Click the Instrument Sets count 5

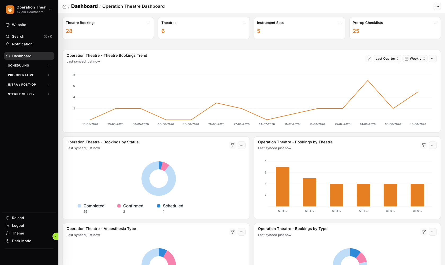click(x=259, y=31)
